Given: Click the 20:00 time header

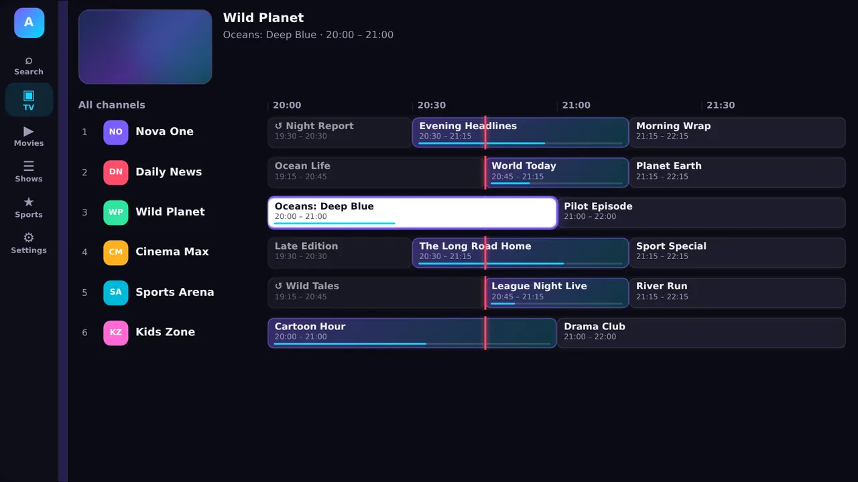Looking at the screenshot, I should (x=287, y=105).
